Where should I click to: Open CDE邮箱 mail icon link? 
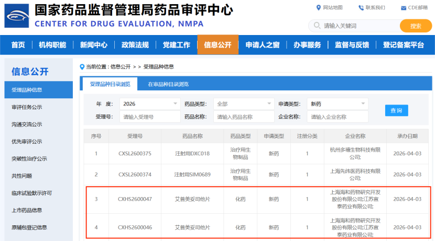click(404, 7)
